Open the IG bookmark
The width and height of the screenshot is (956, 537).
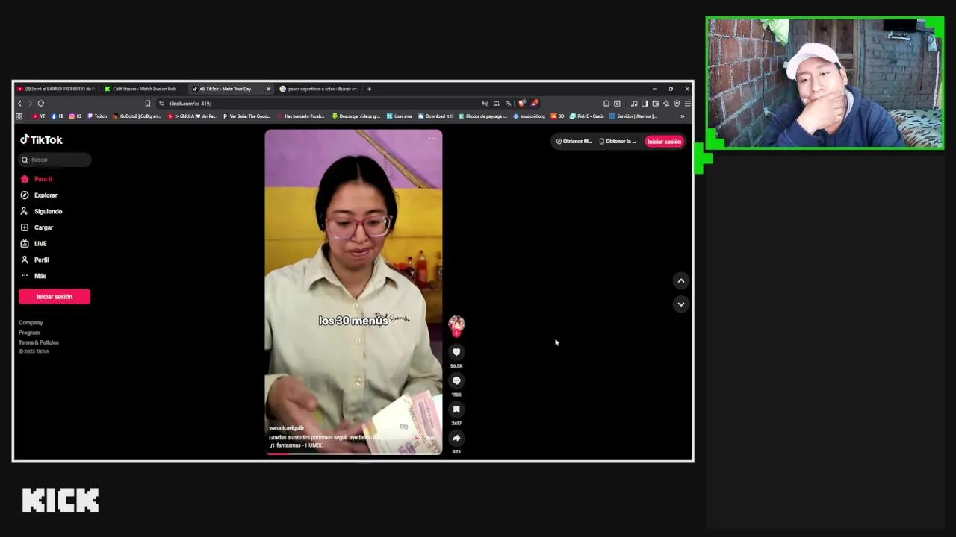[x=75, y=116]
